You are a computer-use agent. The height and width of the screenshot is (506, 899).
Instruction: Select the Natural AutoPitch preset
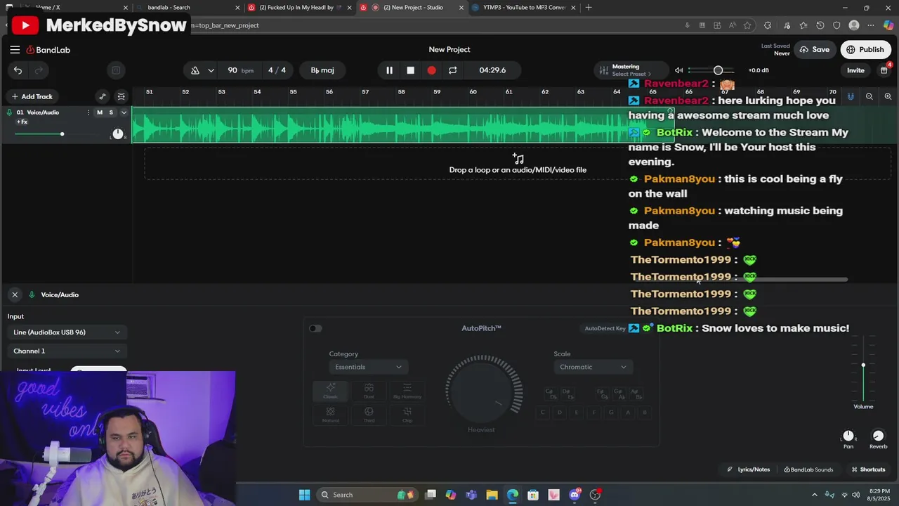pyautogui.click(x=330, y=415)
